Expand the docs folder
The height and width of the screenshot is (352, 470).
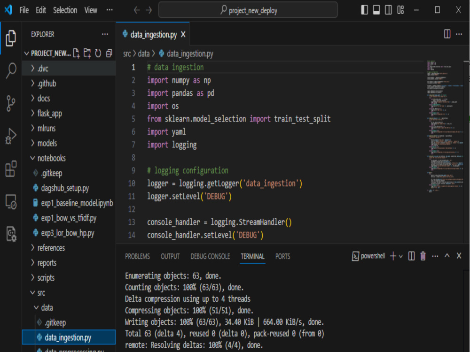[69, 99]
